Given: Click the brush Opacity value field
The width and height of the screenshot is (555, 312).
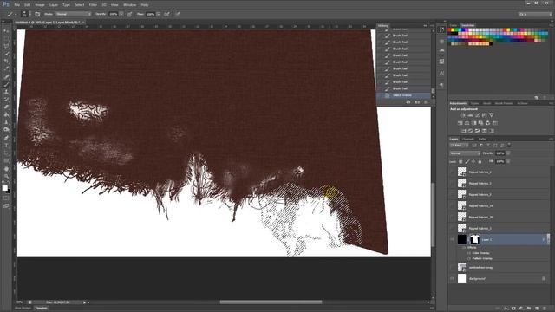Looking at the screenshot, I should click(x=114, y=14).
